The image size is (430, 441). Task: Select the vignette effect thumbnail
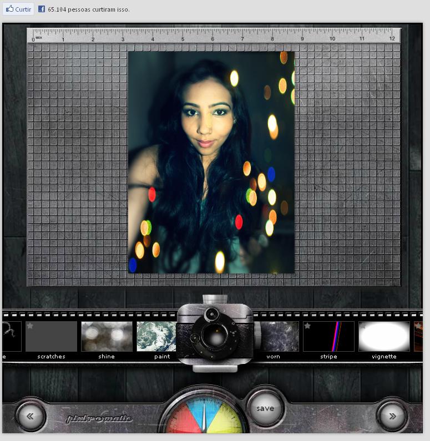tap(384, 336)
